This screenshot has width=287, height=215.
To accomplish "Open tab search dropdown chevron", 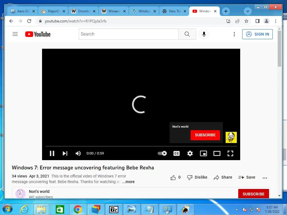I will coord(248,11).
